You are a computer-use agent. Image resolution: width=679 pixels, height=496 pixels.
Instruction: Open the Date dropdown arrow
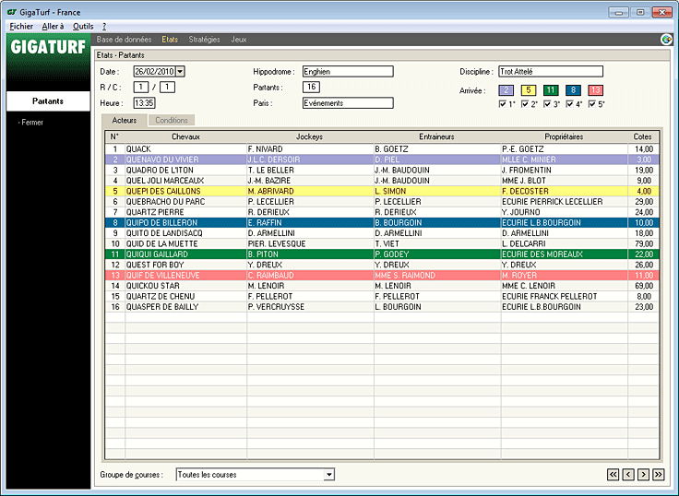pyautogui.click(x=181, y=71)
